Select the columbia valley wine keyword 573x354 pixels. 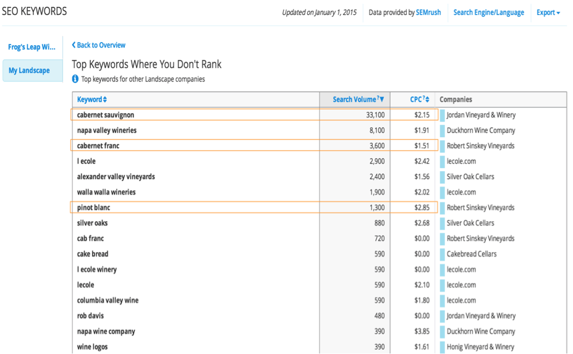click(108, 300)
